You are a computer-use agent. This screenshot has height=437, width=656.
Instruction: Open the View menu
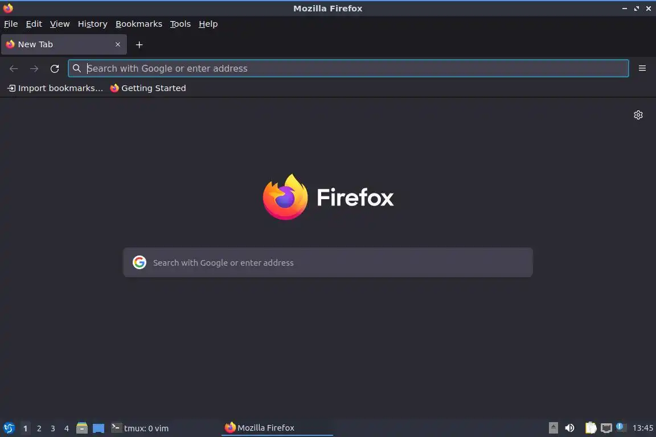coord(60,24)
